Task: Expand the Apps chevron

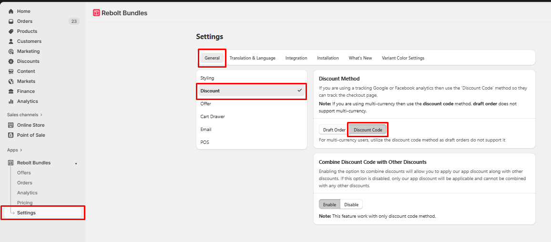Action: (x=21, y=150)
